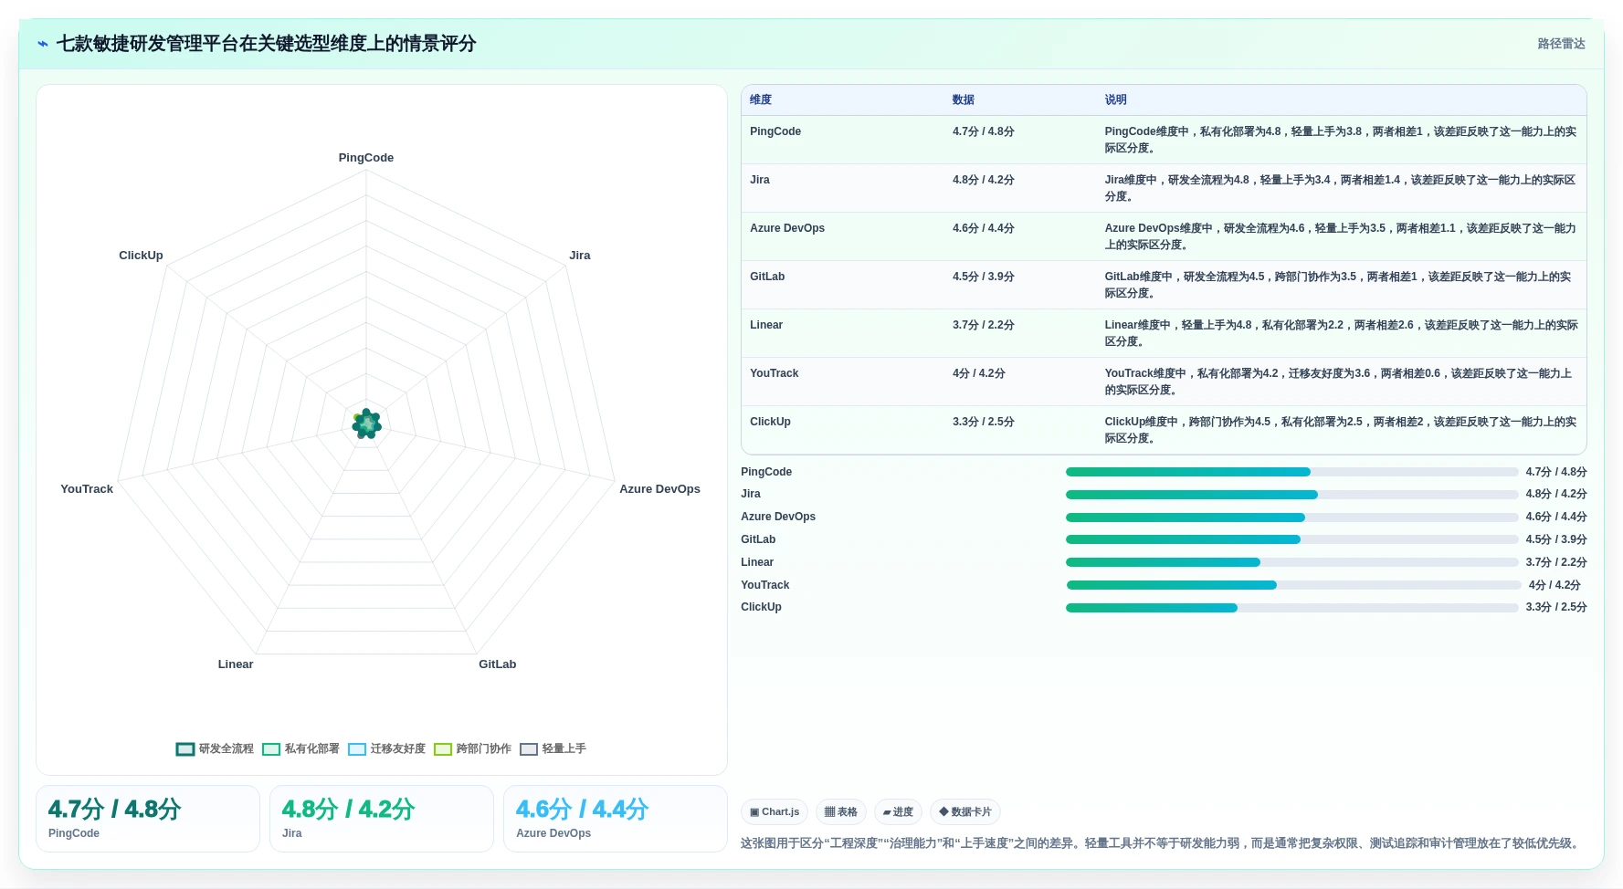
Task: Toggle the 私有化部署 legend swatch
Action: (271, 749)
